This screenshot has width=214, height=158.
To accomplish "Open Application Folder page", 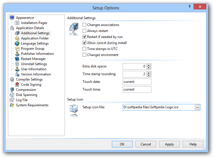I will pos(35,38).
